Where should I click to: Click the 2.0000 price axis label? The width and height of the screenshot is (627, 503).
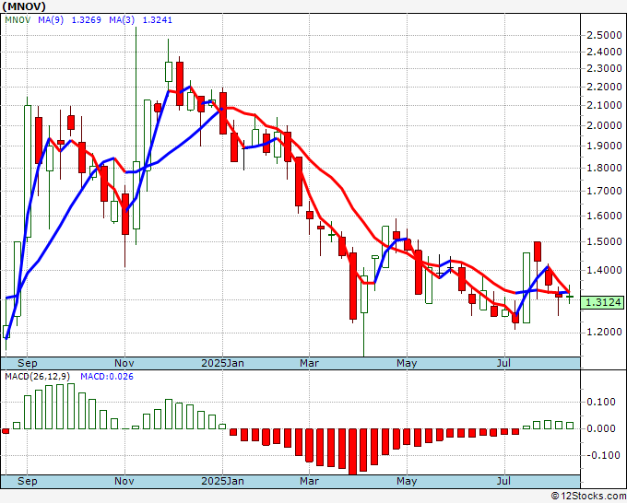[x=604, y=126]
